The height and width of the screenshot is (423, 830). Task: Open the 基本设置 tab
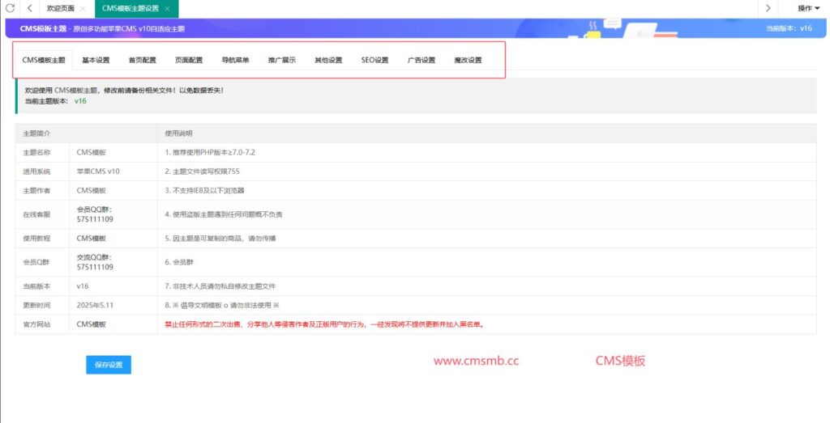coord(96,60)
